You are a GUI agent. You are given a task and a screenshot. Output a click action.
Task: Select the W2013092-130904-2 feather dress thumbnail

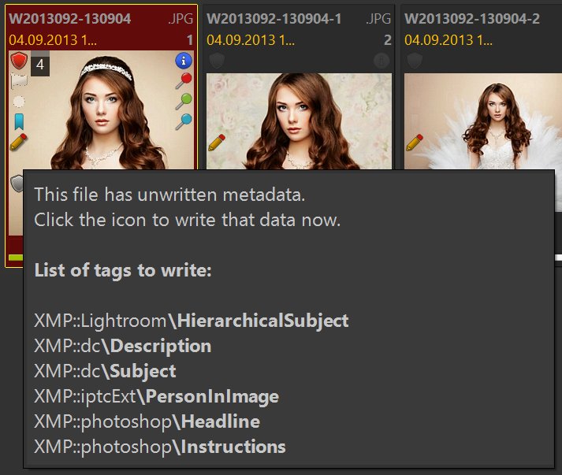pos(483,121)
